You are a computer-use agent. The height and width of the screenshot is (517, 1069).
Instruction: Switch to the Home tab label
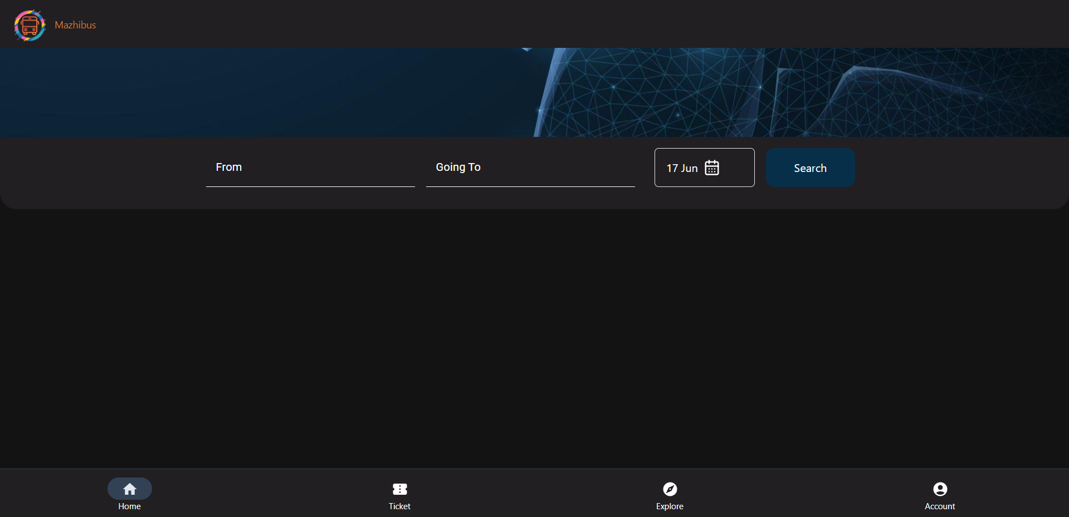129,506
